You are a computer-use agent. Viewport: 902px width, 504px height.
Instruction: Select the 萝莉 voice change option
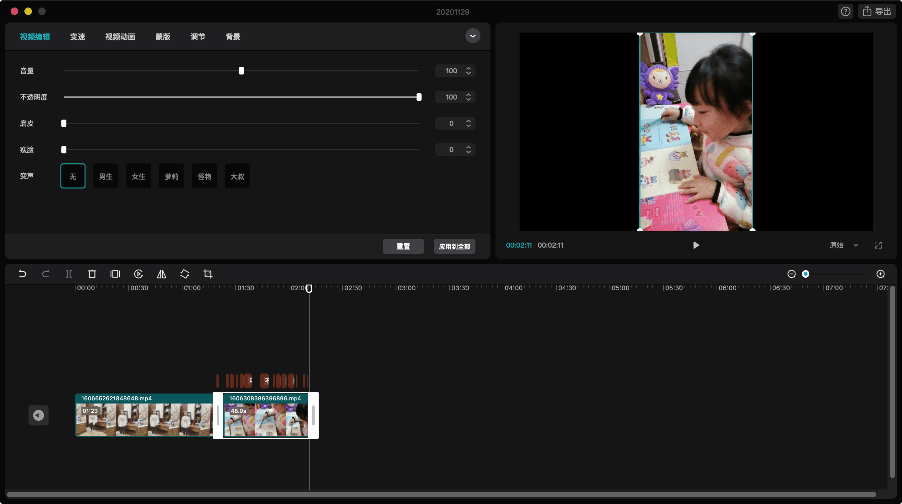pyautogui.click(x=172, y=176)
